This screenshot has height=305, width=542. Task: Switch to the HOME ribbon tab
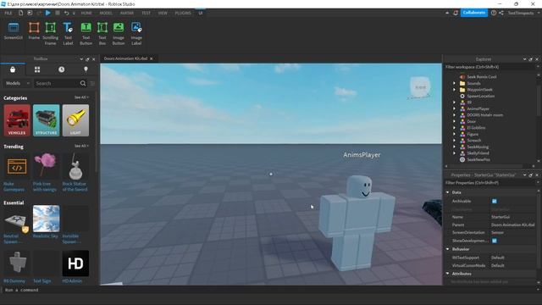(86, 13)
